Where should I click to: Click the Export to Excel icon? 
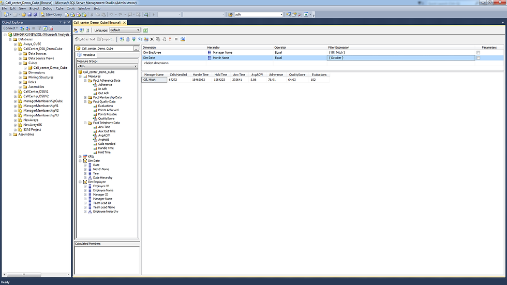145,30
